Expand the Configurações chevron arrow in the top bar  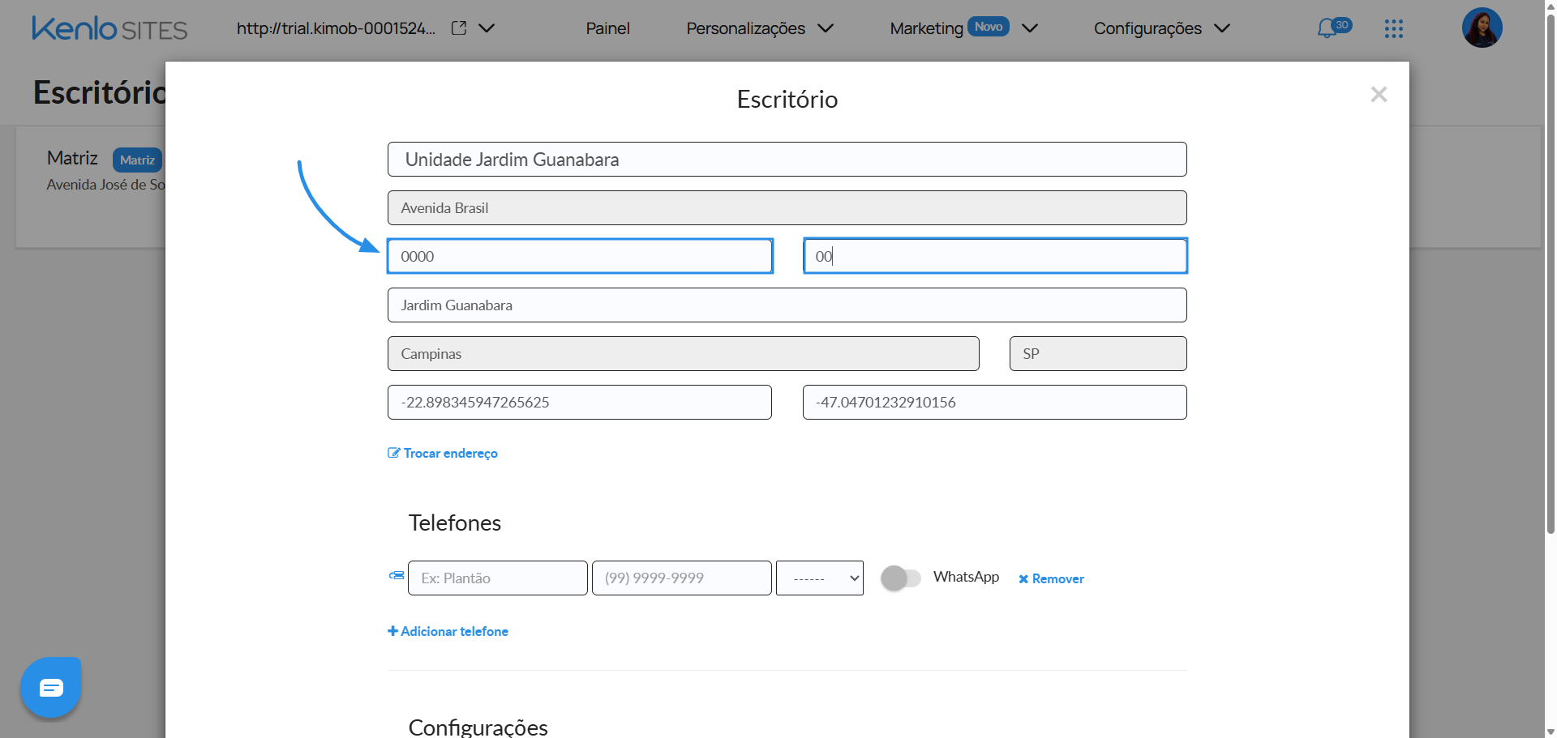pyautogui.click(x=1222, y=28)
